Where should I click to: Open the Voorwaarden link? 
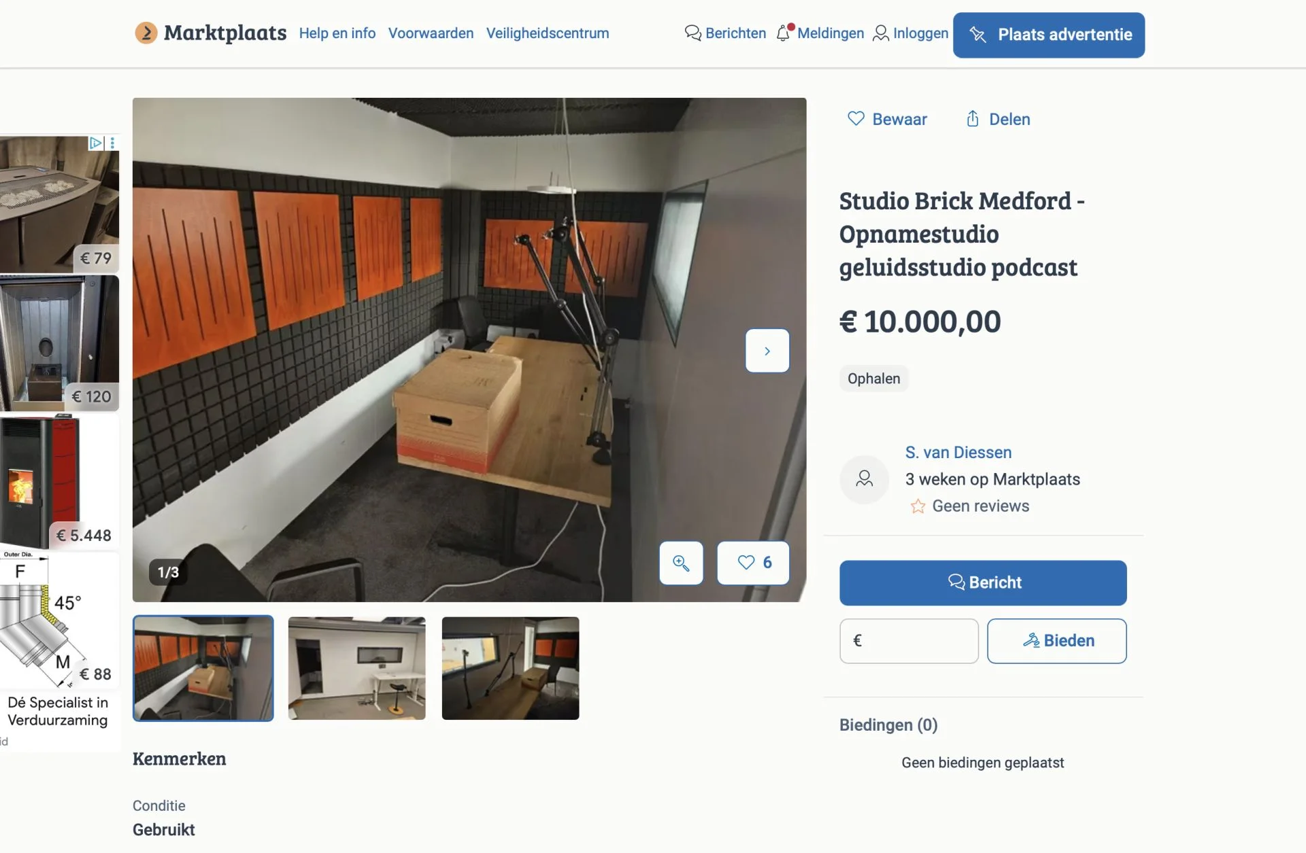431,33
